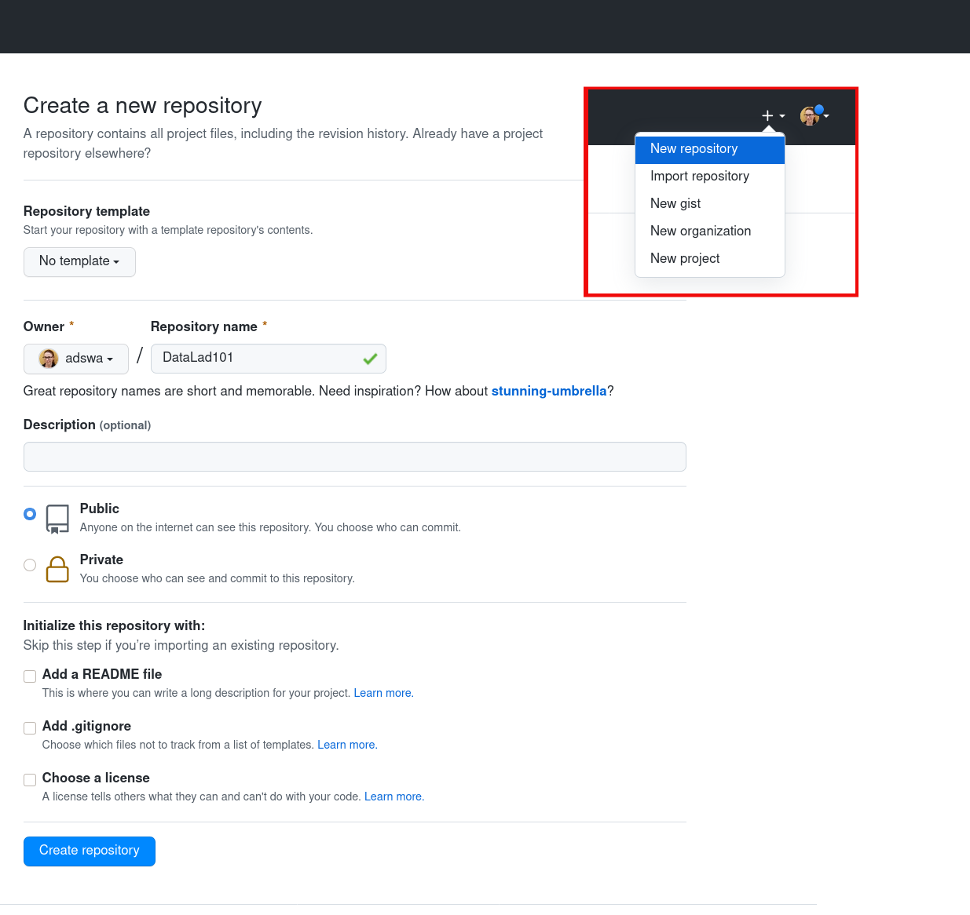The height and width of the screenshot is (915, 970).
Task: Use the stunning-umbrella name suggestion link
Action: (548, 391)
